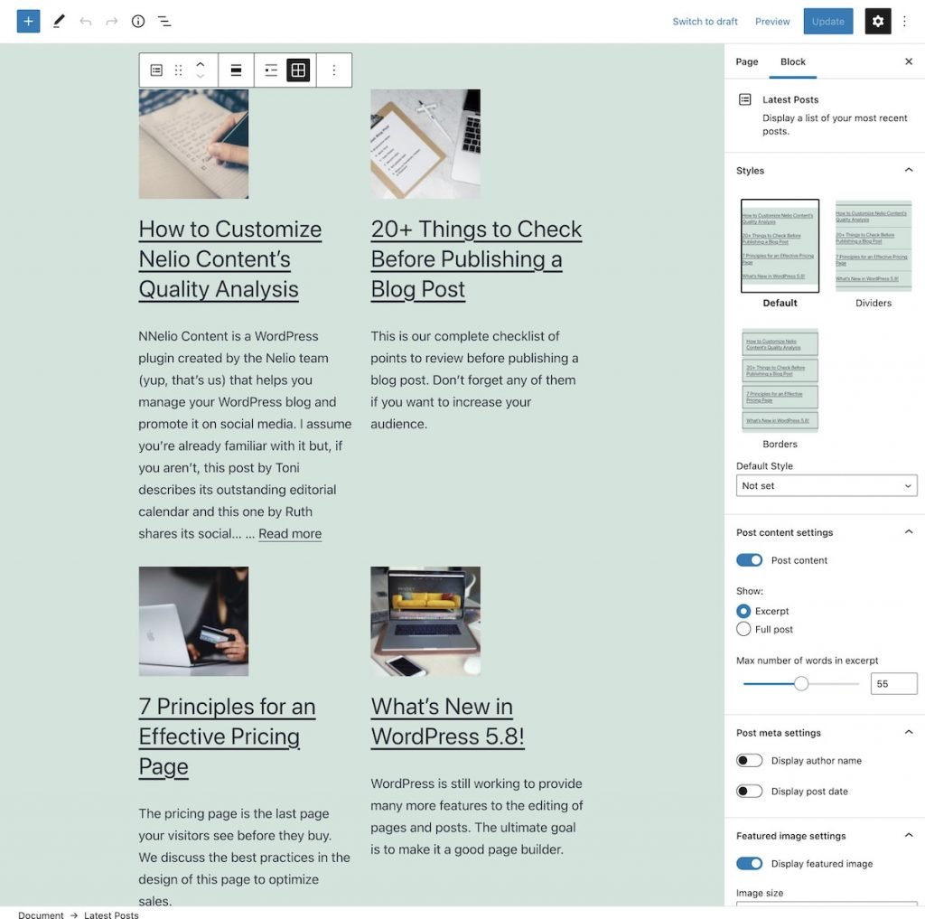The width and height of the screenshot is (925, 919).
Task: Move block up with the up arrow
Action: tap(200, 64)
